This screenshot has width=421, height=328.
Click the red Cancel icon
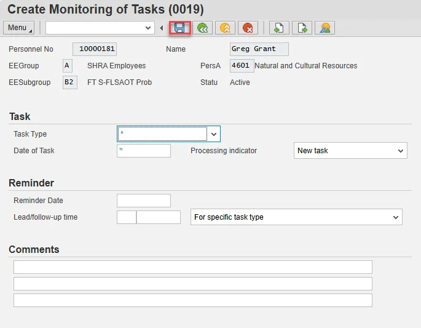[248, 28]
